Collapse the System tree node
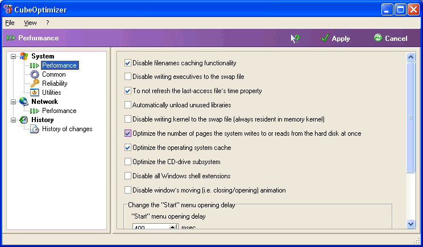This screenshot has width=423, height=247. point(13,56)
